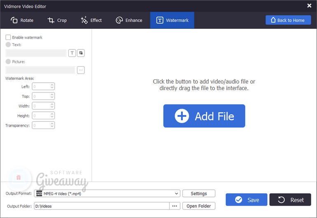Reset all edits
Viewport: 317px width, 218px height.
pyautogui.click(x=290, y=199)
